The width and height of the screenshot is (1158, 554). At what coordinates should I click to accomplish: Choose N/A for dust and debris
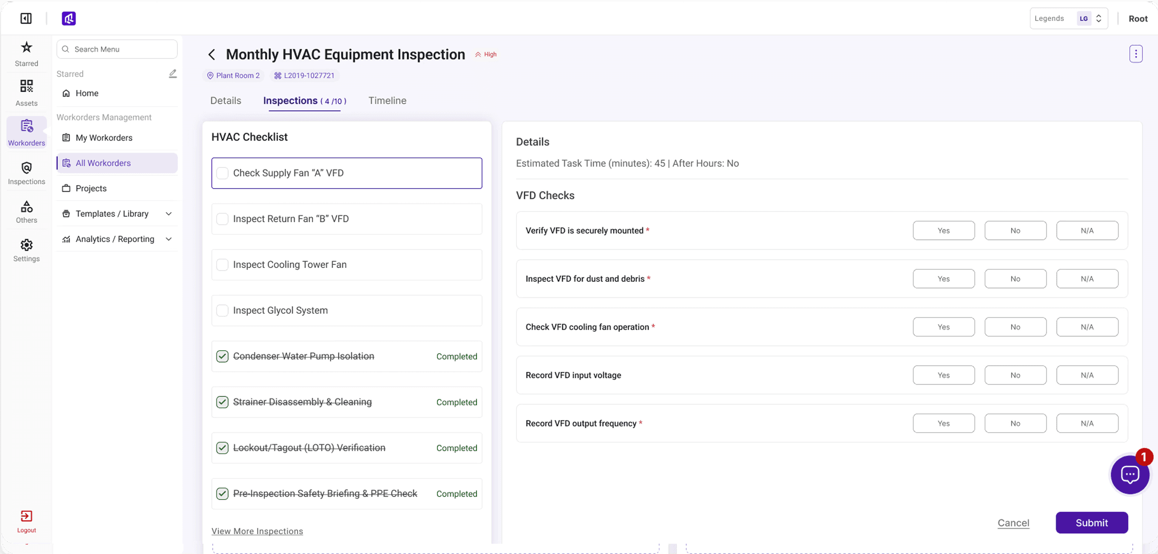coord(1087,279)
